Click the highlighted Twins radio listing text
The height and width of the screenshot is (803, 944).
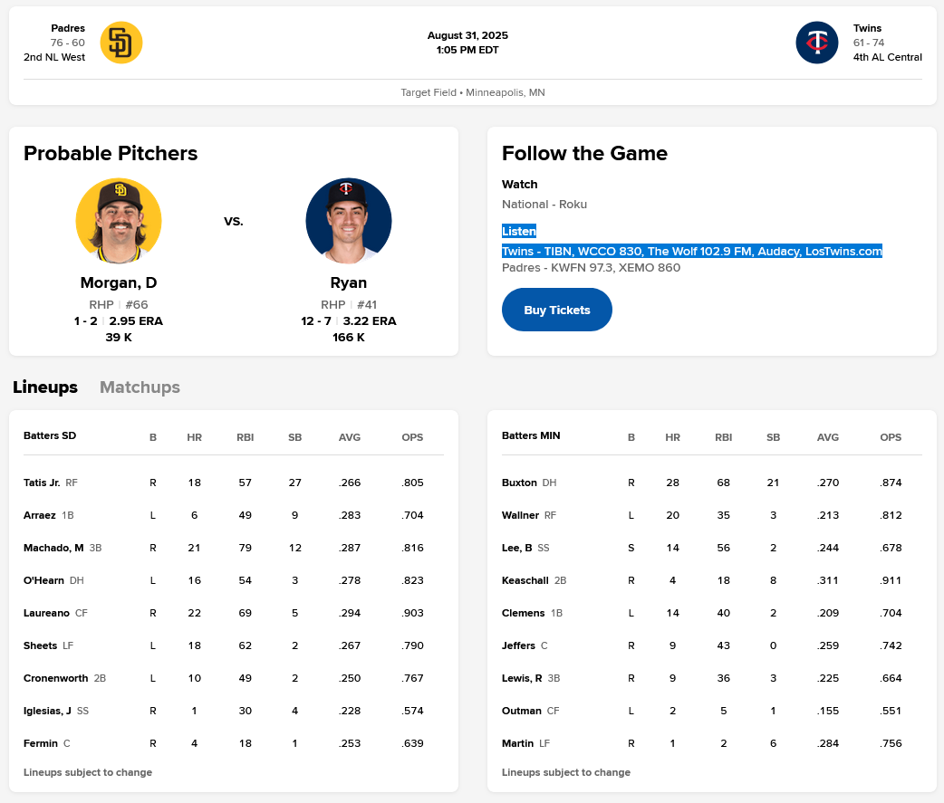click(691, 251)
